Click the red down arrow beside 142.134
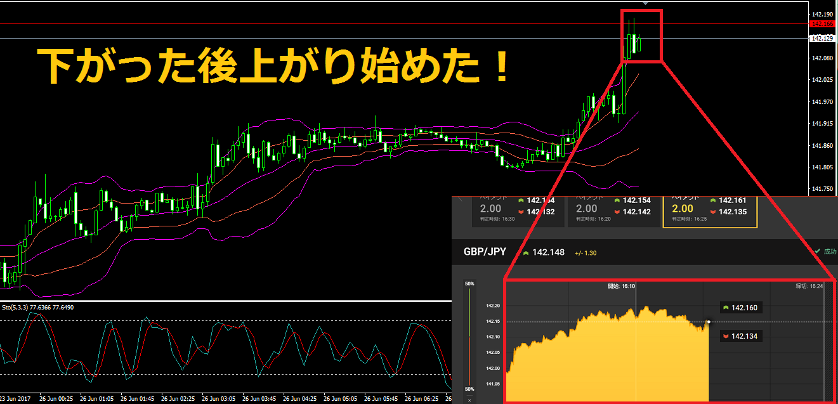The height and width of the screenshot is (404, 838). point(725,336)
